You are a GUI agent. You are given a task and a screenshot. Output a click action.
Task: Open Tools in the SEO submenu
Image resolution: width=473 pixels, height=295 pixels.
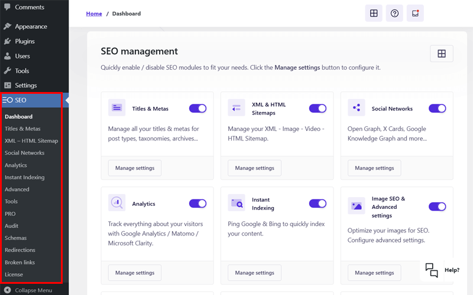[x=11, y=201]
